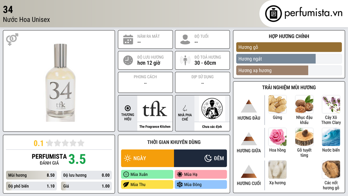Screen dimensions: 348x196
Task: Click the flower icon for Mùa Xuân
Action: pos(126,175)
